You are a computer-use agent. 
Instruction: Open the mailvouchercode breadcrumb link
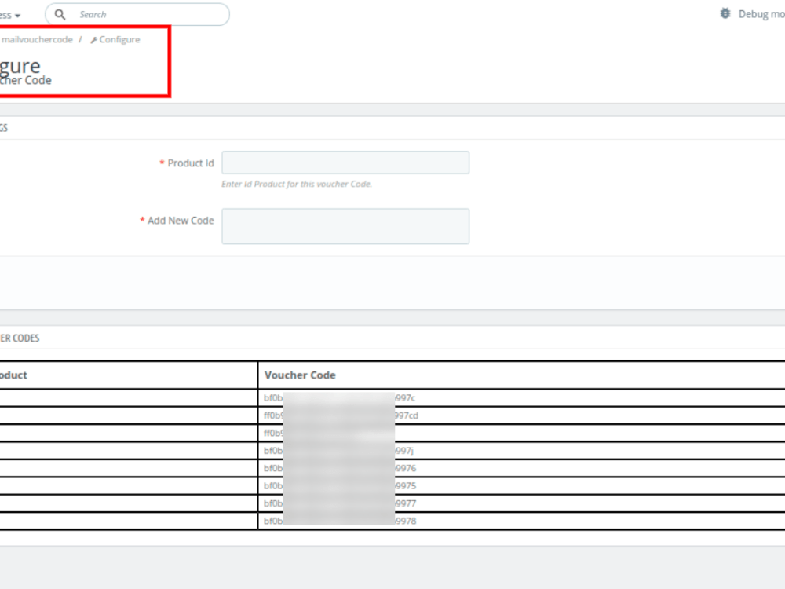(37, 38)
